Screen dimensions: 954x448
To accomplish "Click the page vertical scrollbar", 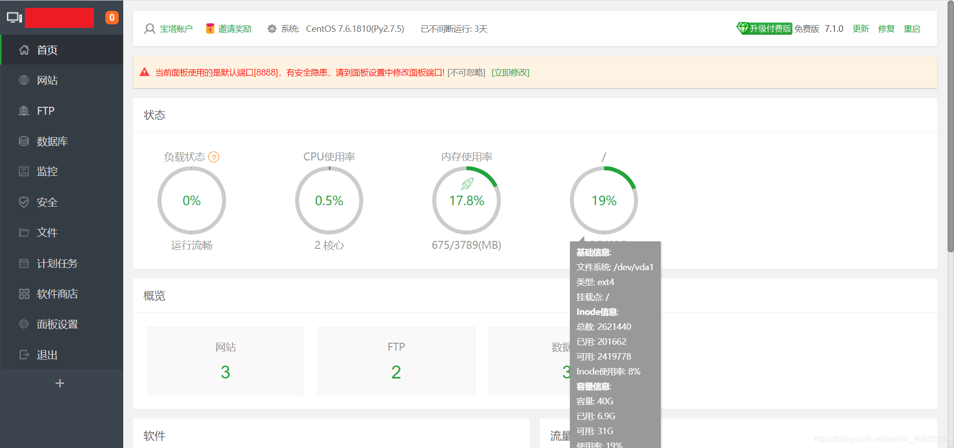I will pyautogui.click(x=951, y=127).
